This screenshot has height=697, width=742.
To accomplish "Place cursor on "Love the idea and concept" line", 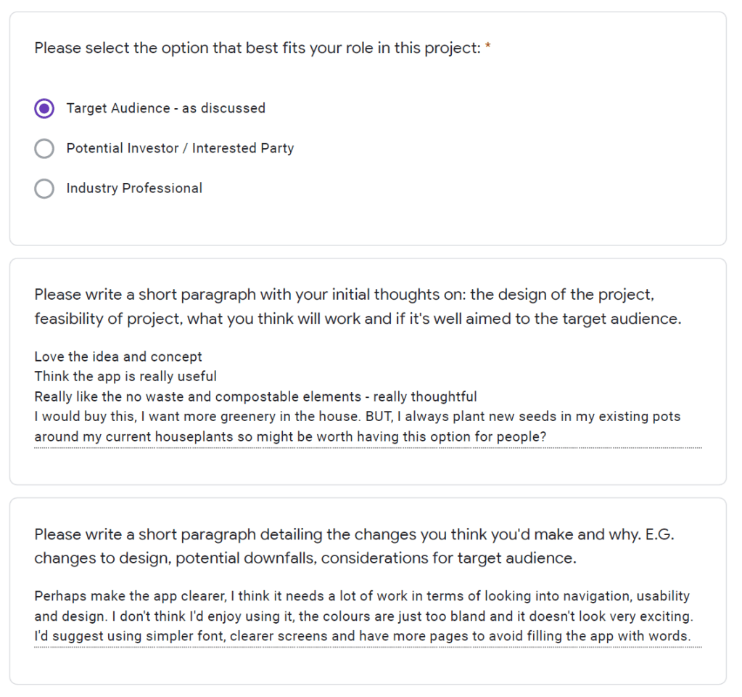I will [118, 357].
